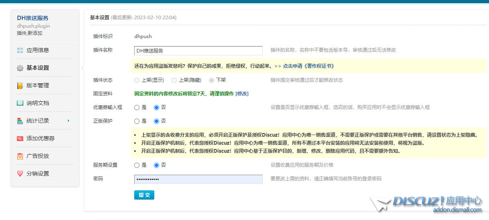Click the 添加优惠券 coupon icon

tap(20, 139)
